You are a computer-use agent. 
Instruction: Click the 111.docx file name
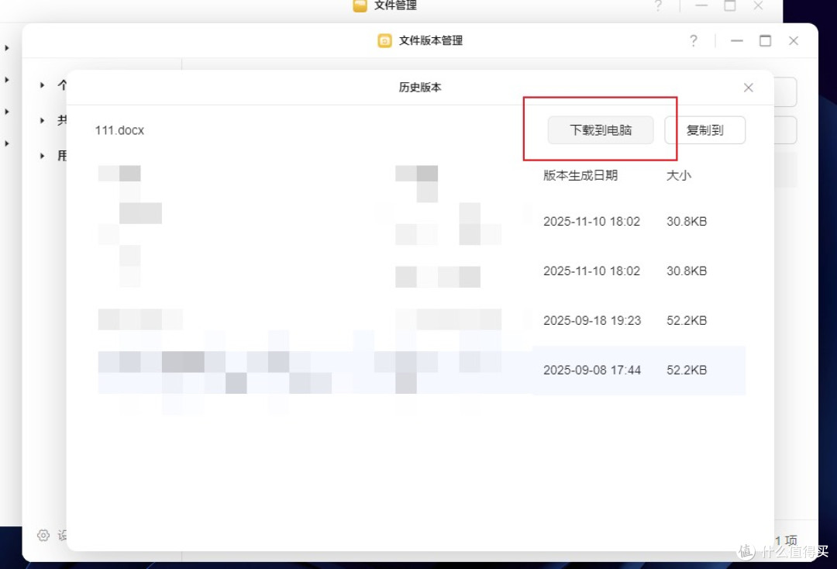tap(119, 130)
